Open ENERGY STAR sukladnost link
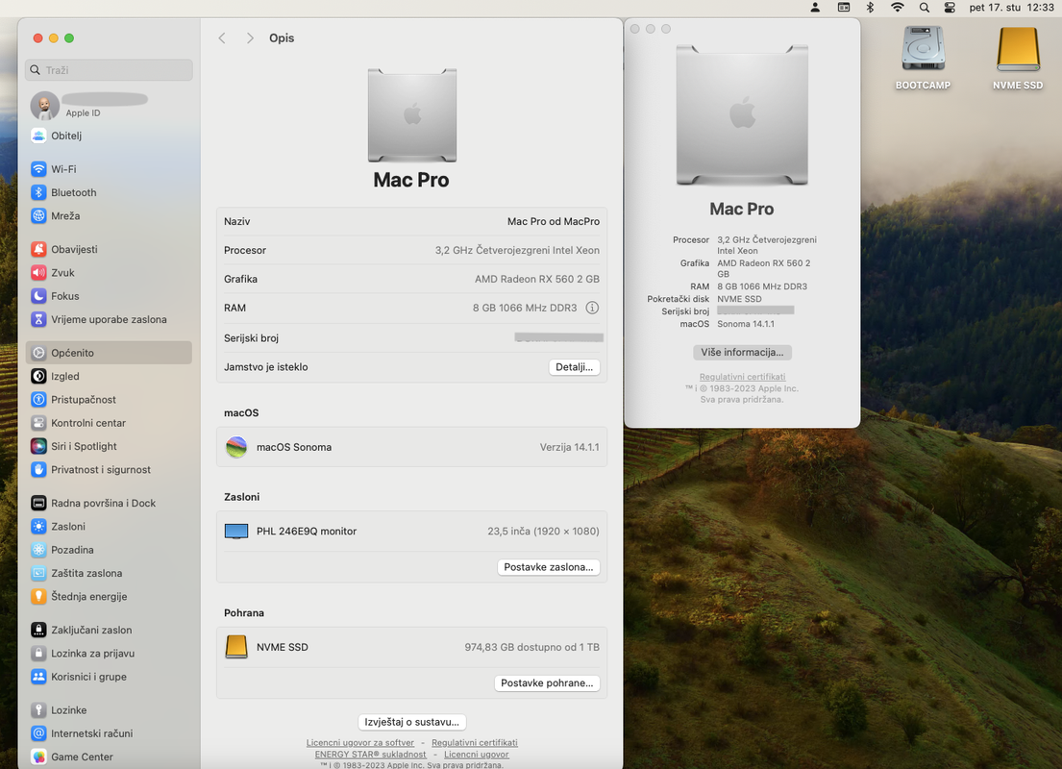 370,754
